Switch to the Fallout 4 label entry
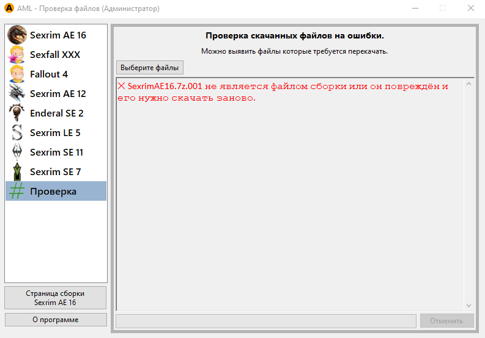 49,74
